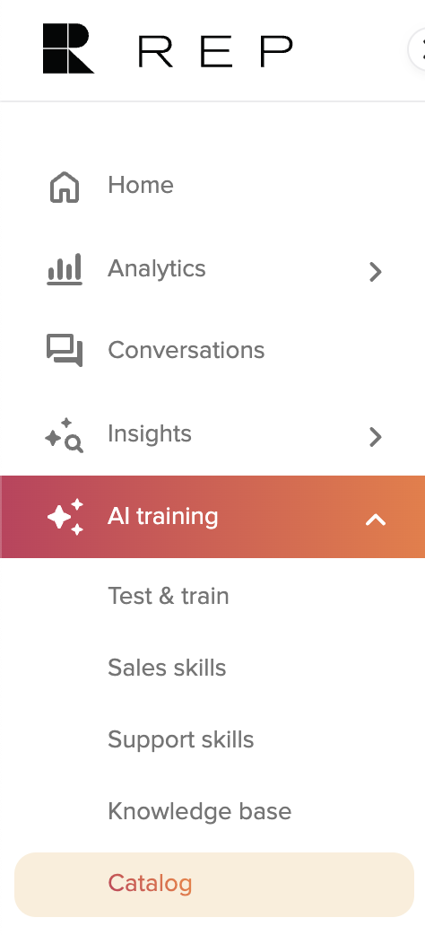Click the Analytics bar chart icon
The image size is (425, 935).
65,269
